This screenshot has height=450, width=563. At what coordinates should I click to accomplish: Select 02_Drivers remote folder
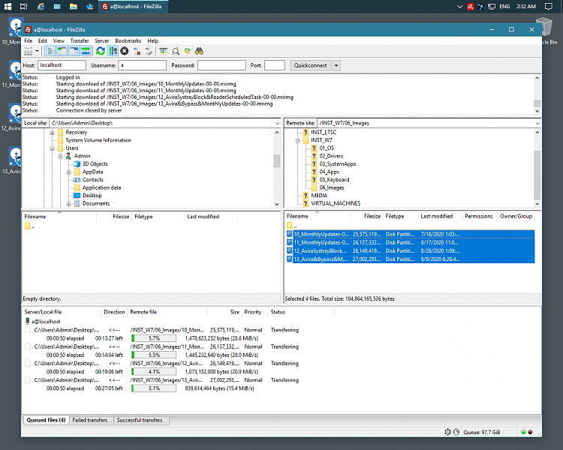(331, 156)
